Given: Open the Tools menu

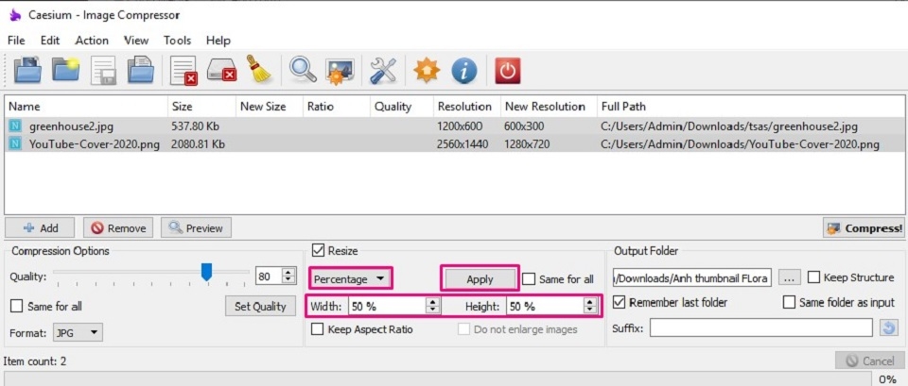Looking at the screenshot, I should click(177, 41).
